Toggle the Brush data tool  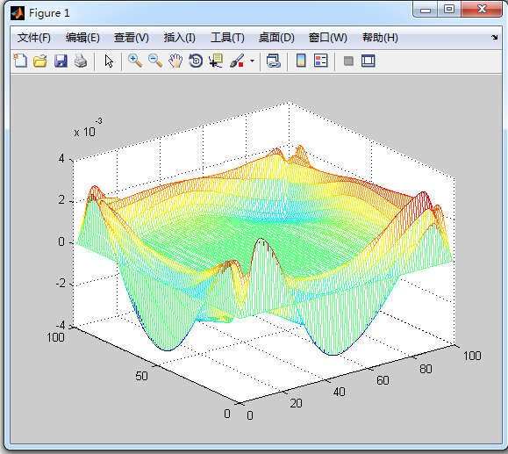(237, 61)
